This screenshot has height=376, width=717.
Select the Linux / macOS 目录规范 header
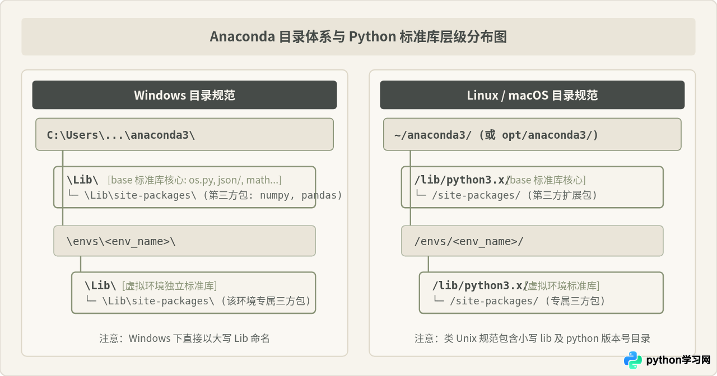tap(532, 95)
